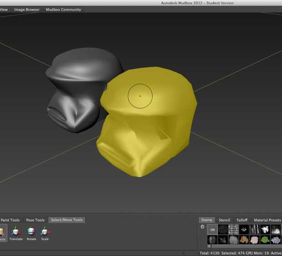
Task: Choose the green leafy stamp
Action: 265,240
